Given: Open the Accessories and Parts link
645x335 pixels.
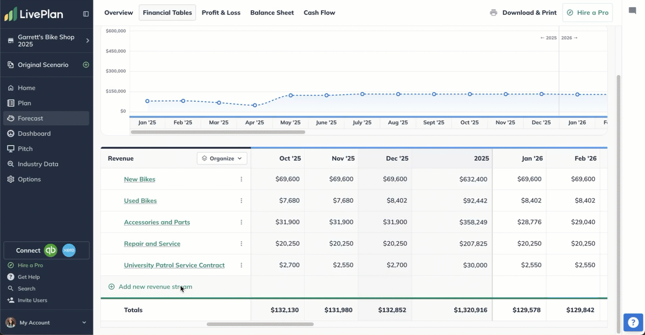Looking at the screenshot, I should pos(157,222).
